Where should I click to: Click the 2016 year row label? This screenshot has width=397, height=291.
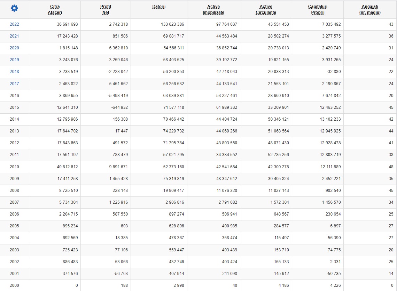point(14,96)
